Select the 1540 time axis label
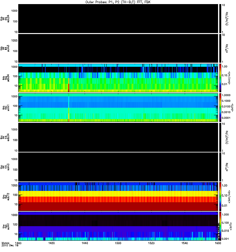 (185, 243)
